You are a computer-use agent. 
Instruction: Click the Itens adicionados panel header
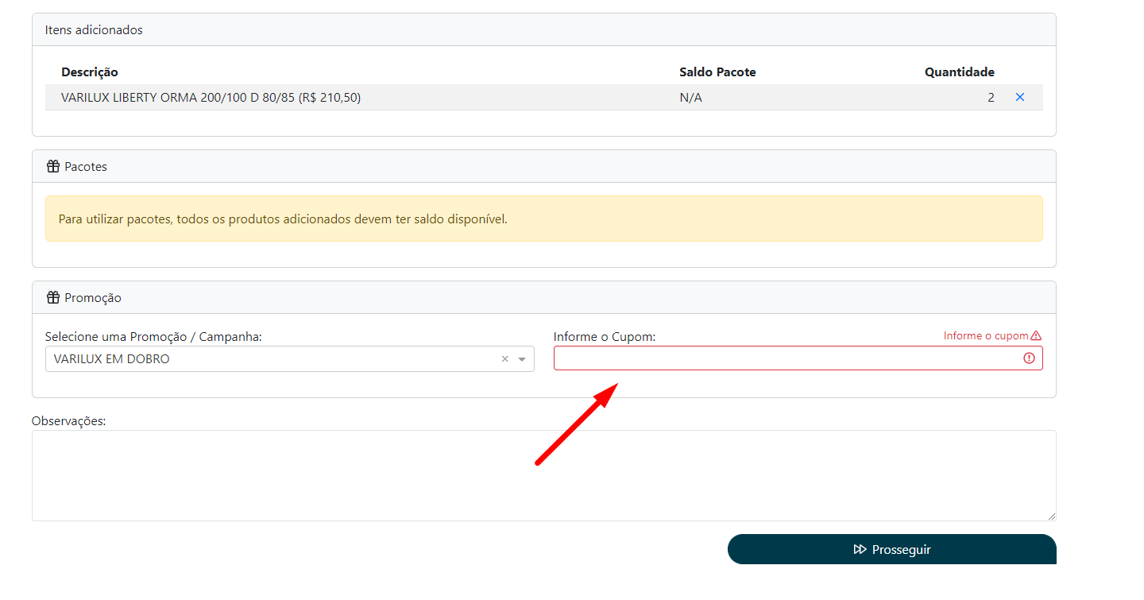[x=544, y=29]
